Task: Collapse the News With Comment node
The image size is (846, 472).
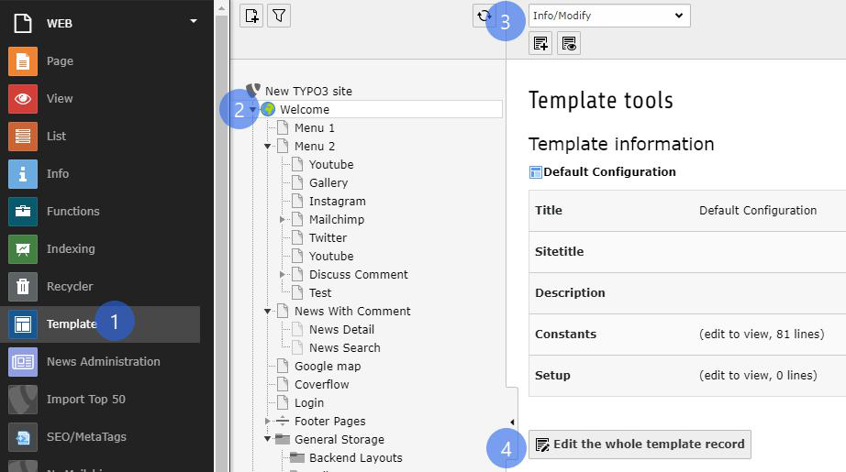Action: (268, 312)
